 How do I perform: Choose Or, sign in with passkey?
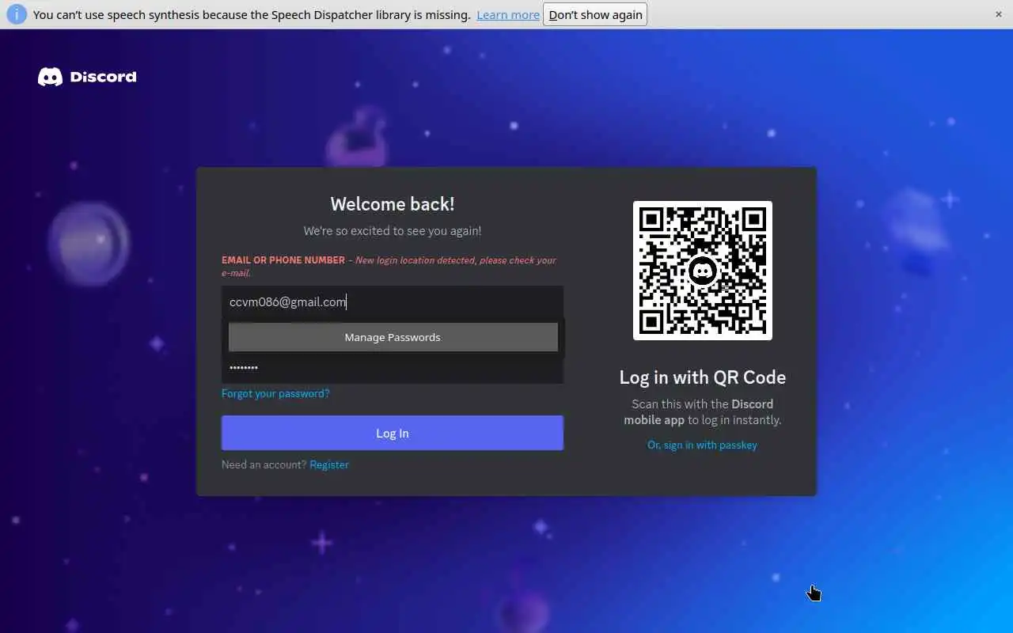(x=703, y=445)
